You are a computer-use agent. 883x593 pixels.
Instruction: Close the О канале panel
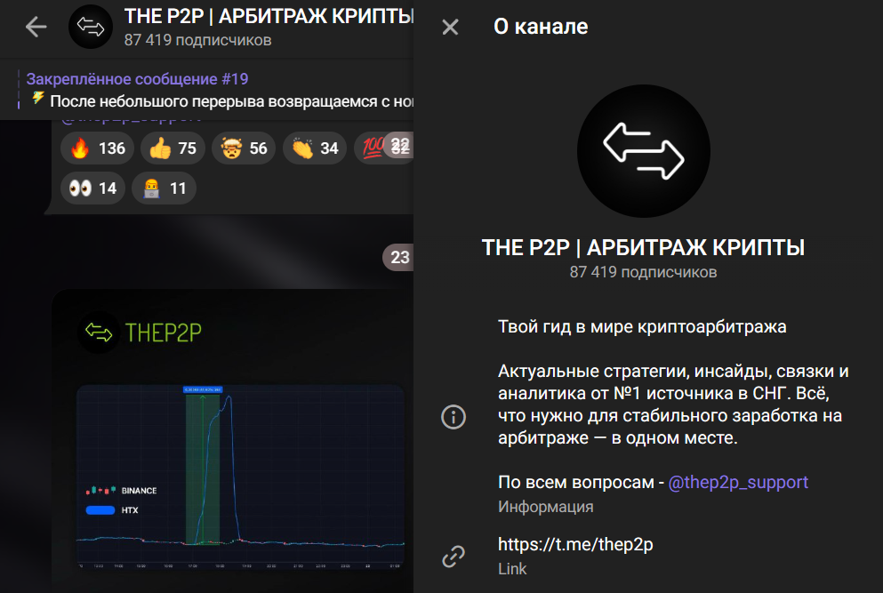(x=449, y=27)
